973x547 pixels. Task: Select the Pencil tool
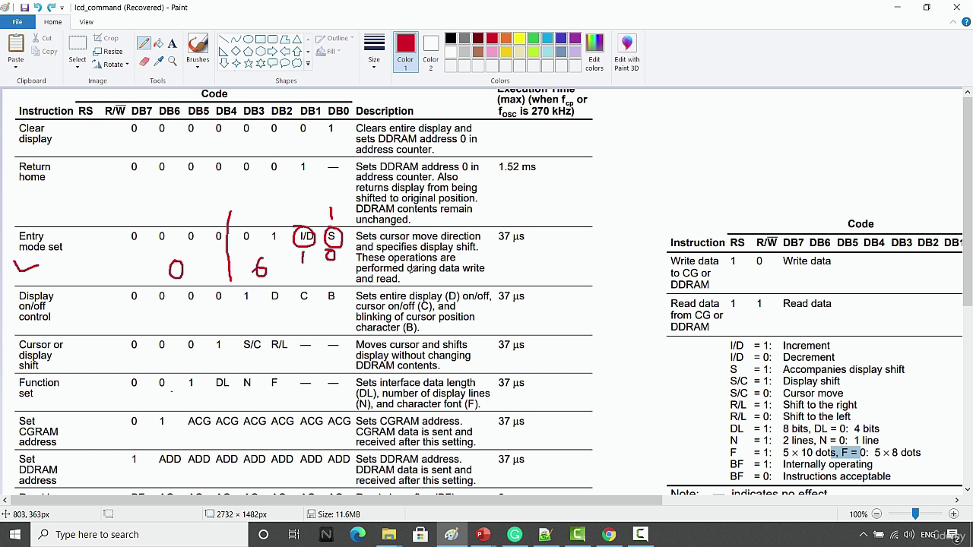144,43
